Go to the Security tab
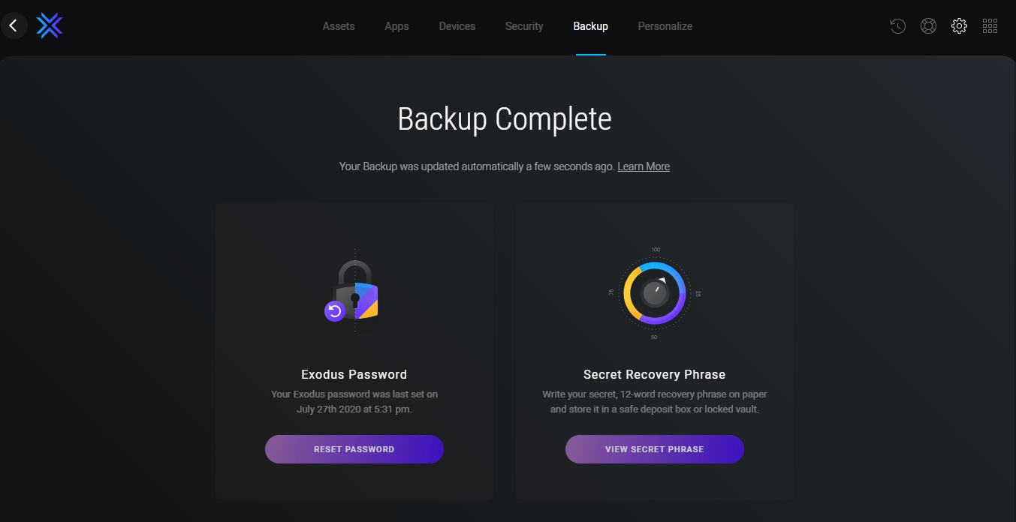The width and height of the screenshot is (1016, 522). tap(524, 26)
